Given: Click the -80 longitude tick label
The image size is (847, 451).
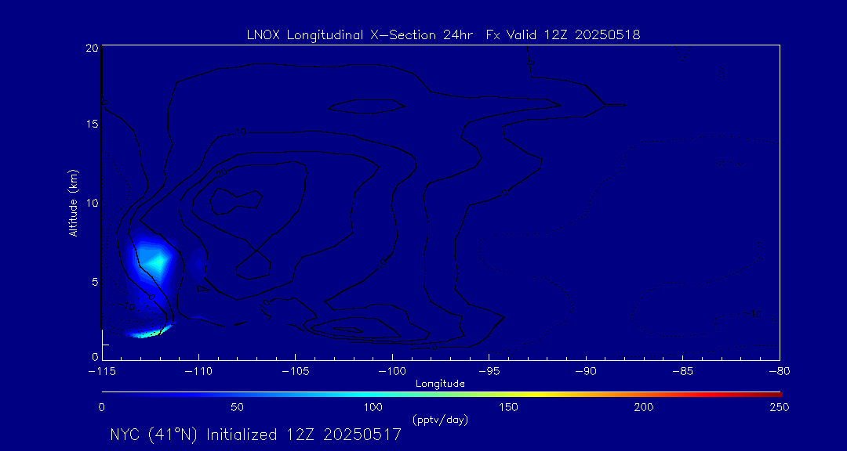Looking at the screenshot, I should pyautogui.click(x=779, y=370).
